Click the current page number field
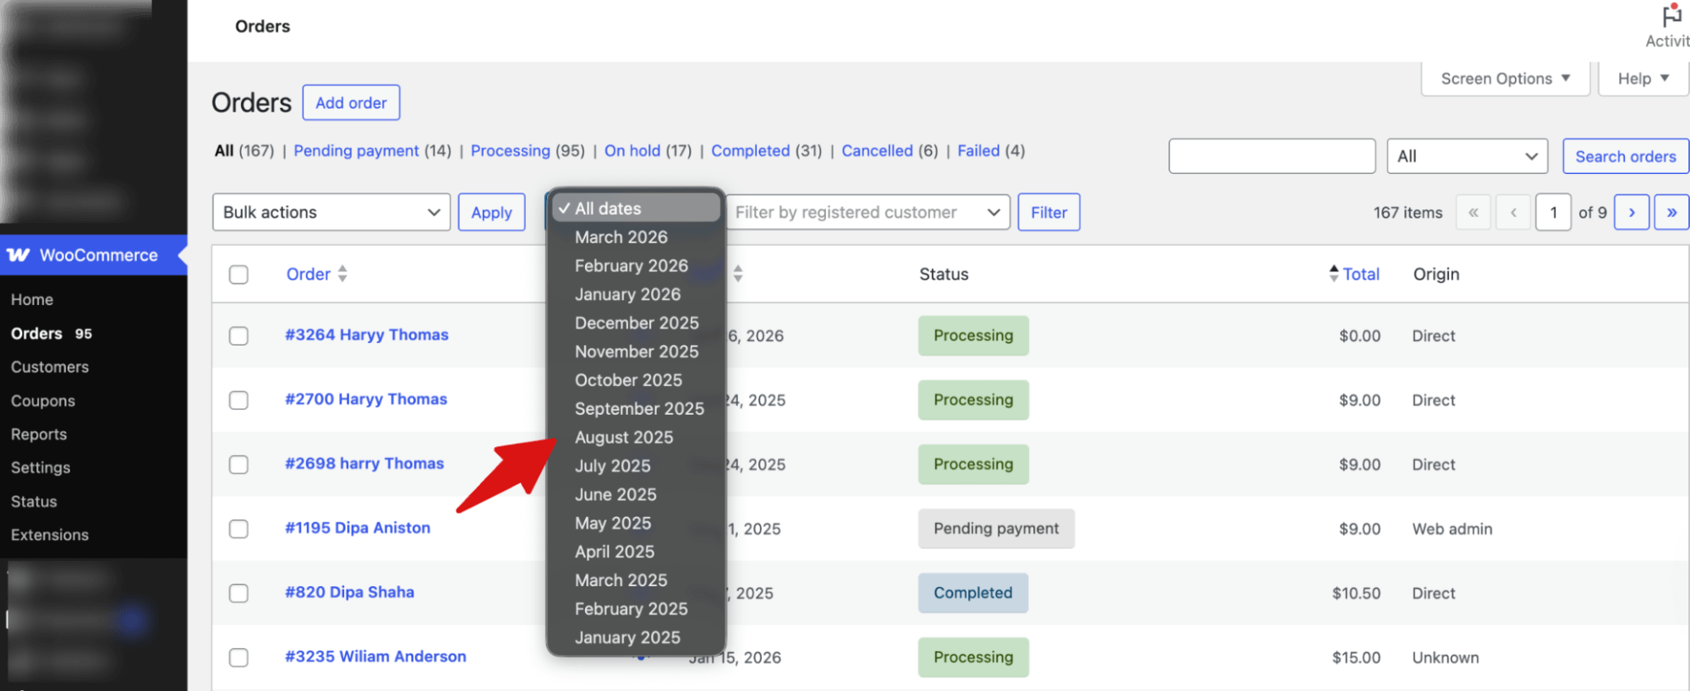 [1553, 212]
